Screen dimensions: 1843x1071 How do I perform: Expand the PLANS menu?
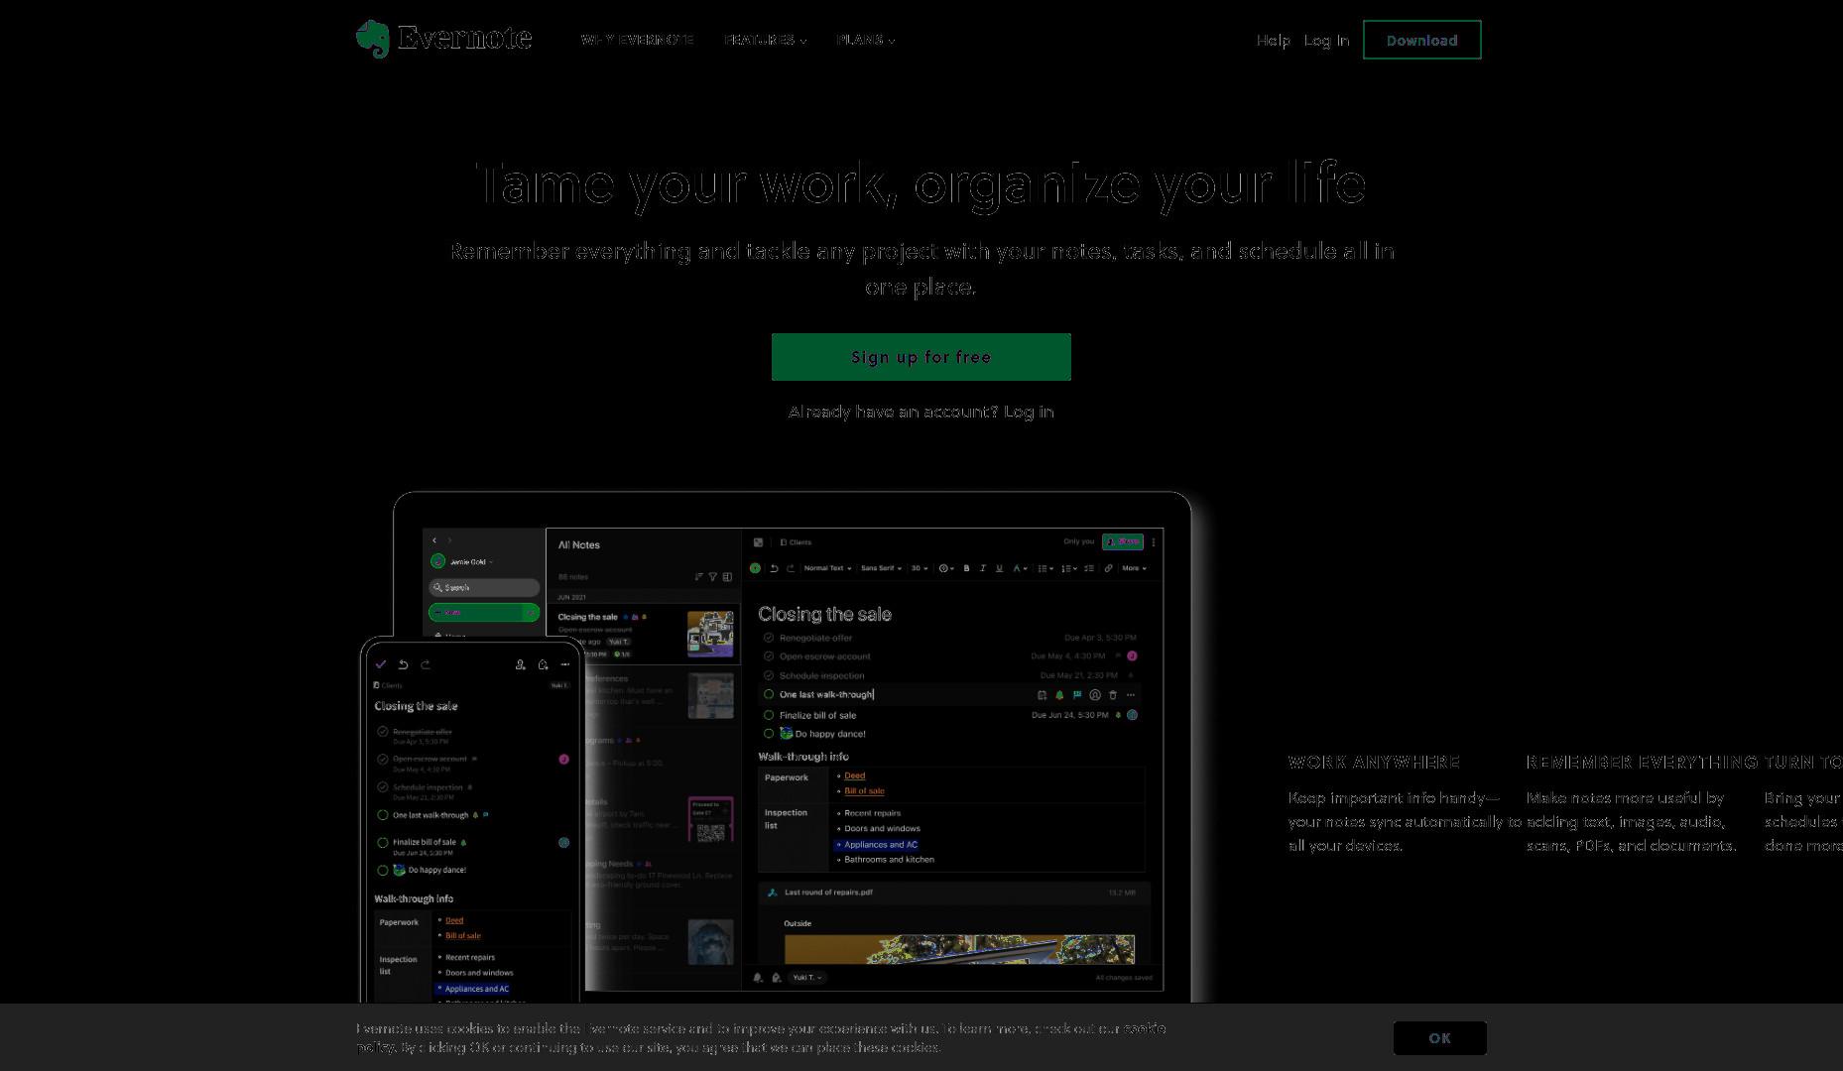tap(866, 40)
